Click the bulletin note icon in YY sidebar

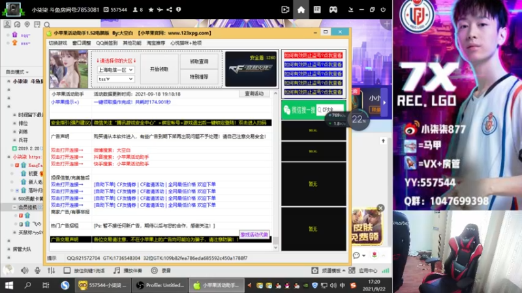point(37,24)
